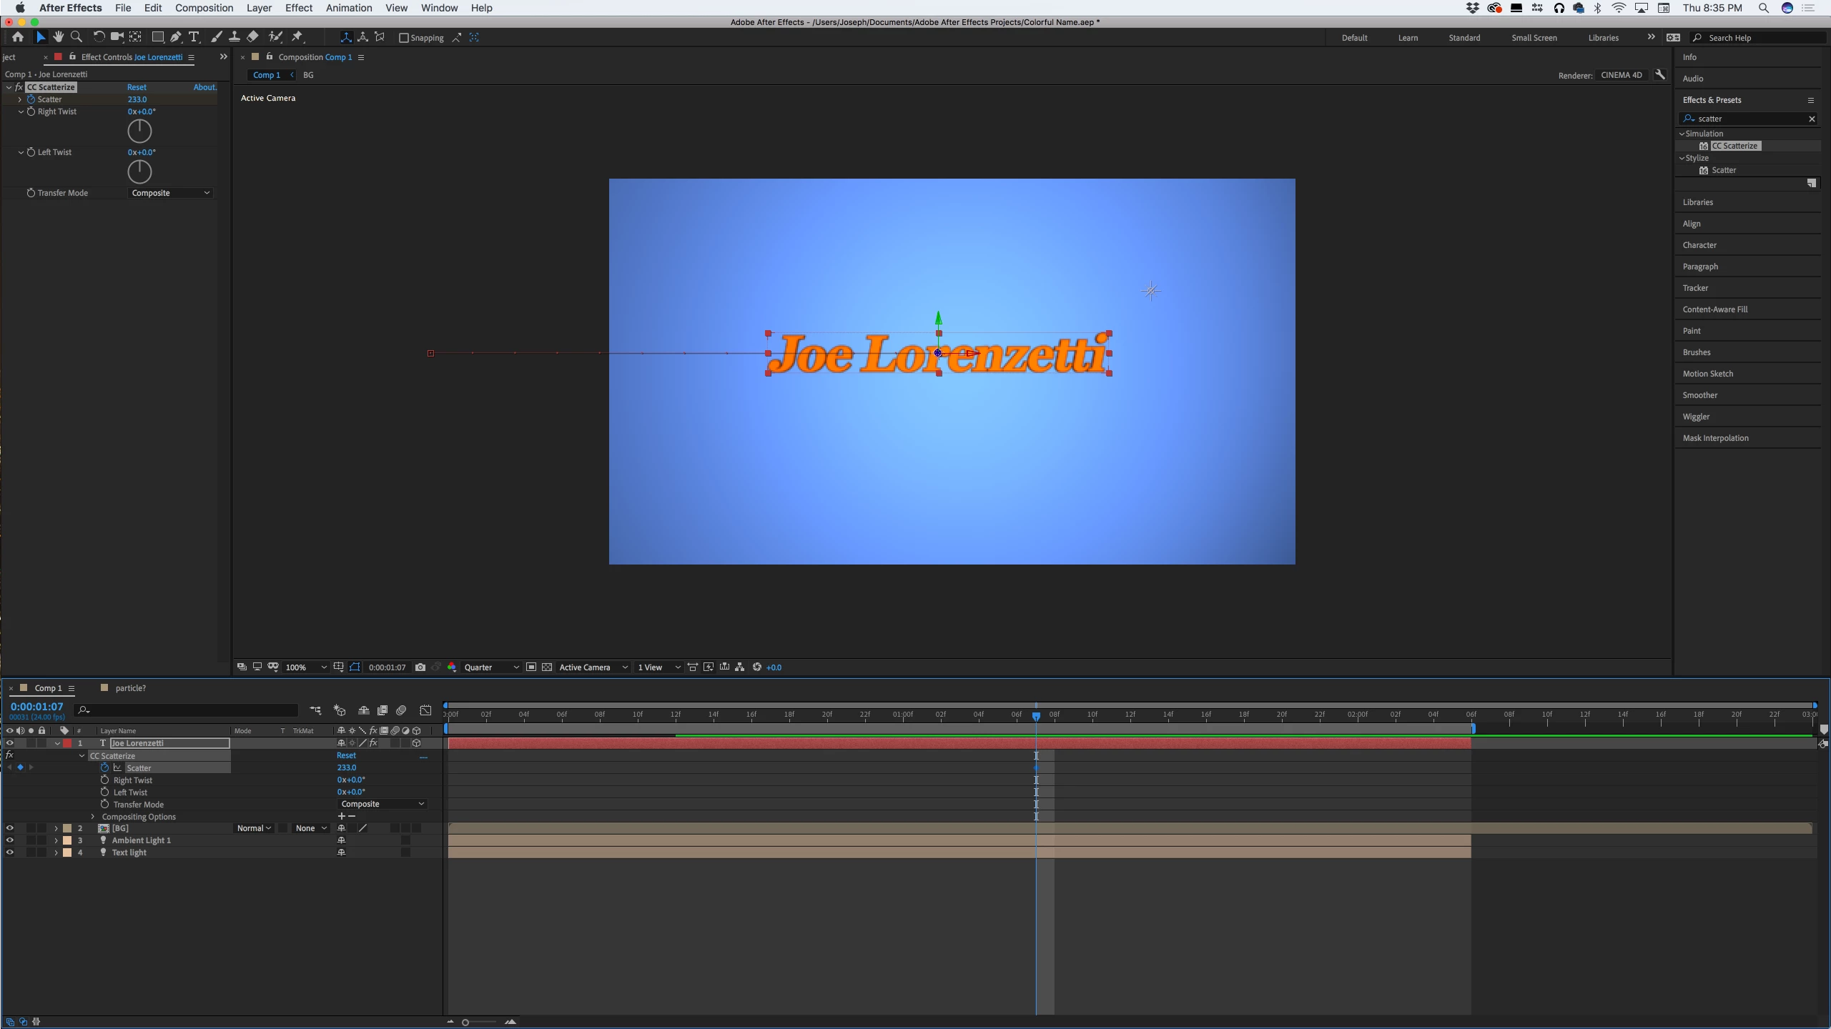
Task: Click the Right Twist angle dial
Action: [139, 131]
